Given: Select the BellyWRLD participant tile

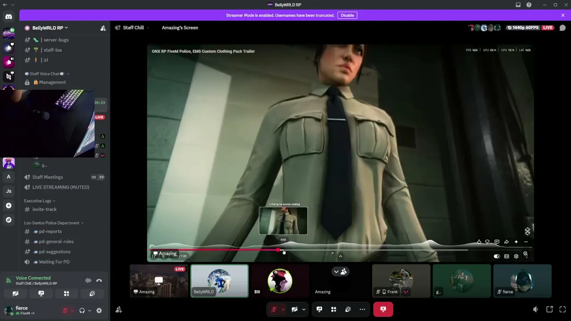Looking at the screenshot, I should coord(219,281).
